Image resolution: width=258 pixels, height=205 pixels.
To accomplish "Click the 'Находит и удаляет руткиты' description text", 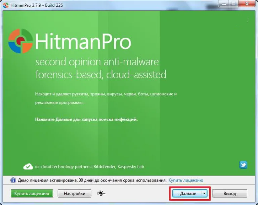I will pyautogui.click(x=106, y=98).
